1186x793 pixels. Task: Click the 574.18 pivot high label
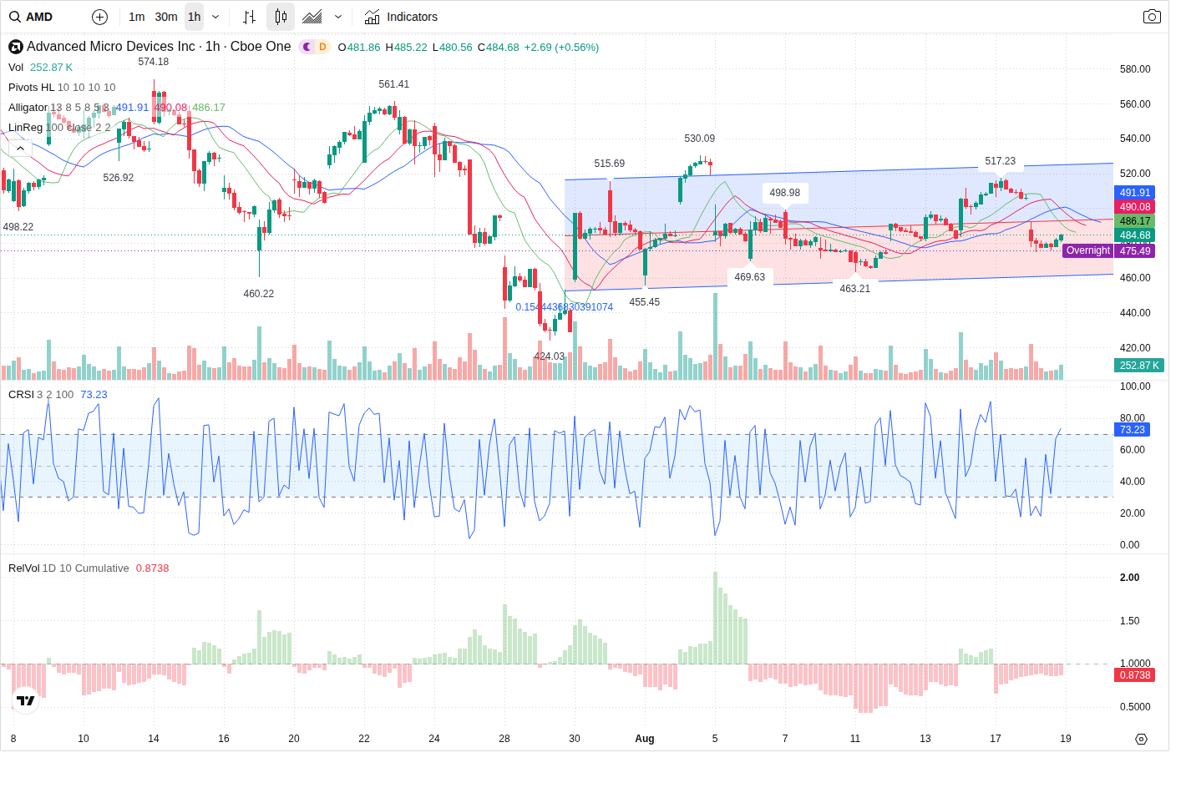click(154, 62)
